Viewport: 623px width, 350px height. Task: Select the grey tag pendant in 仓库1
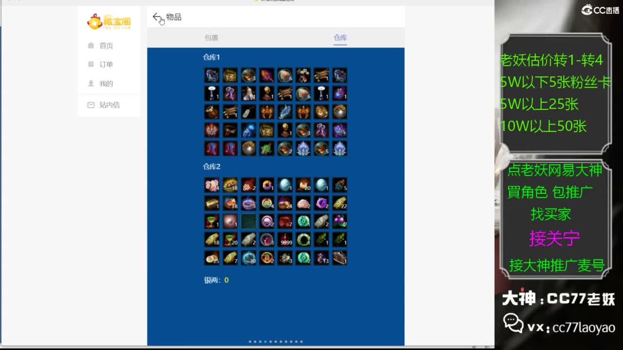coord(248,112)
